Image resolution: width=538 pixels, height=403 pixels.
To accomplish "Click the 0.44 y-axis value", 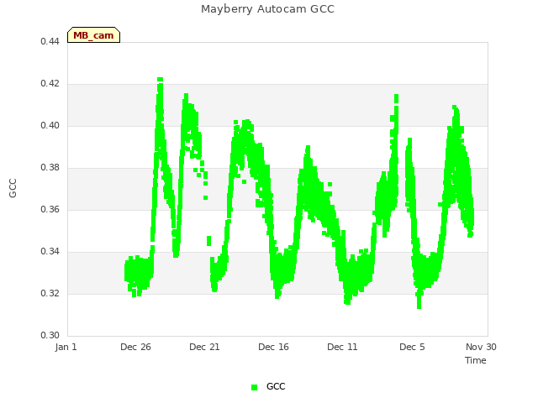I will (x=50, y=41).
